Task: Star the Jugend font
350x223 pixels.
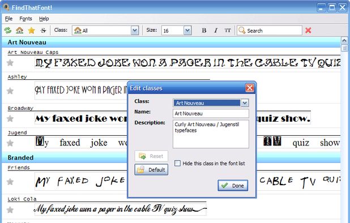Action: (10, 143)
